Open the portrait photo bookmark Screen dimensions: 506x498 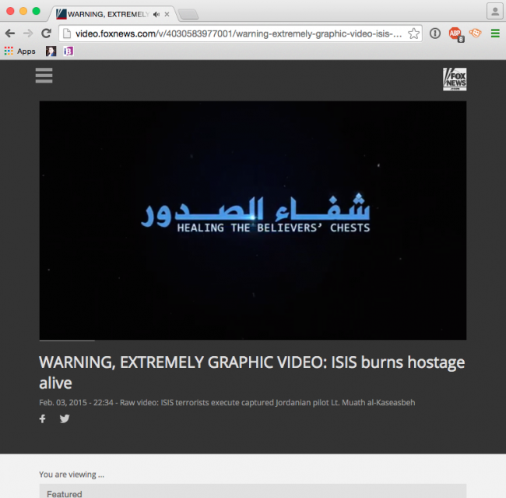point(51,51)
